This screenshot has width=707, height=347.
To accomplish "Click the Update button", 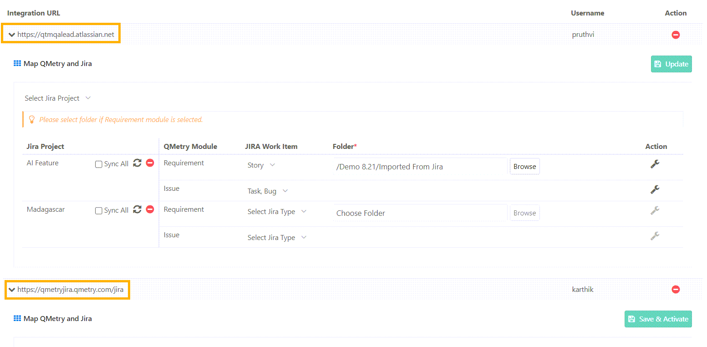I will 671,64.
